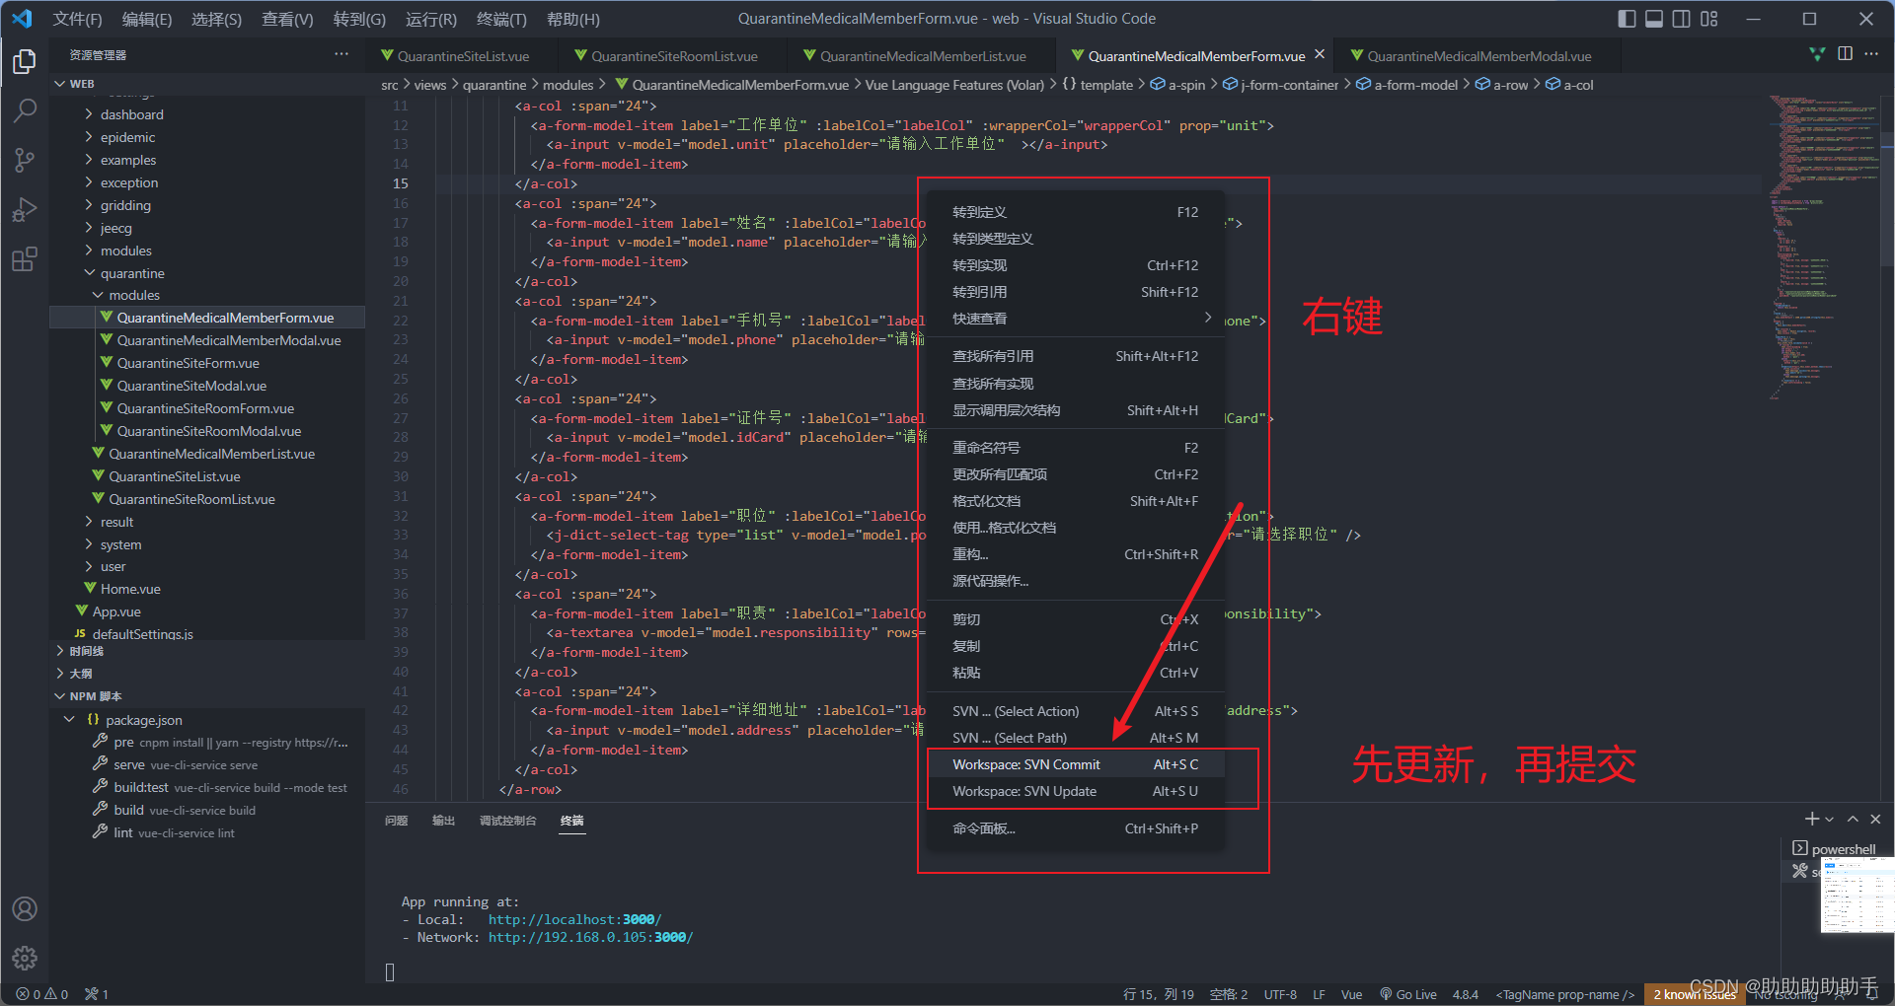Click the split editor right icon
This screenshot has width=1895, height=1006.
coord(1845,54)
